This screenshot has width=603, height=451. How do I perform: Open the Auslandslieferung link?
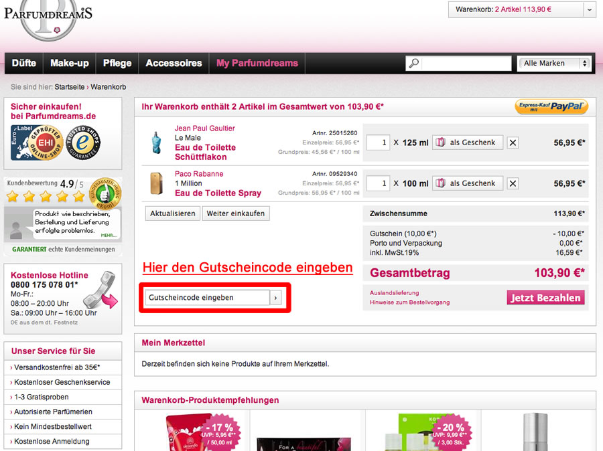(394, 292)
